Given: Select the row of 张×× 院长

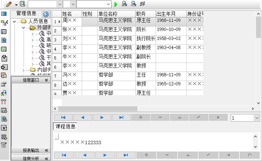Looking at the screenshot, I should 128,31.
